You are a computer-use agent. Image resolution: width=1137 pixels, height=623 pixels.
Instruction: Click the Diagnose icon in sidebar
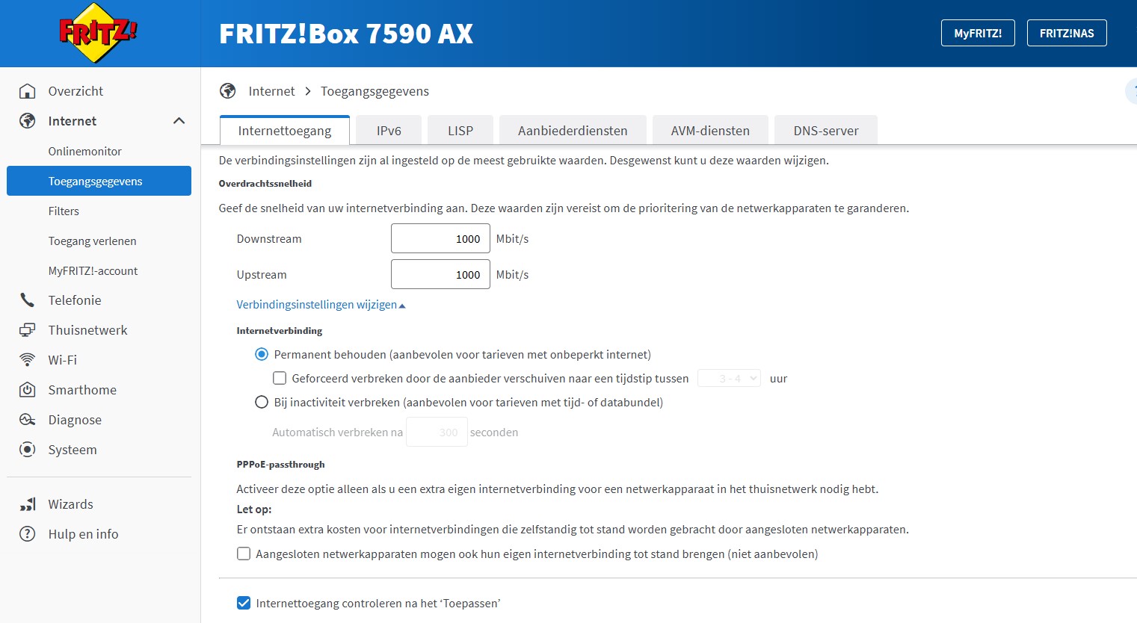coord(28,420)
